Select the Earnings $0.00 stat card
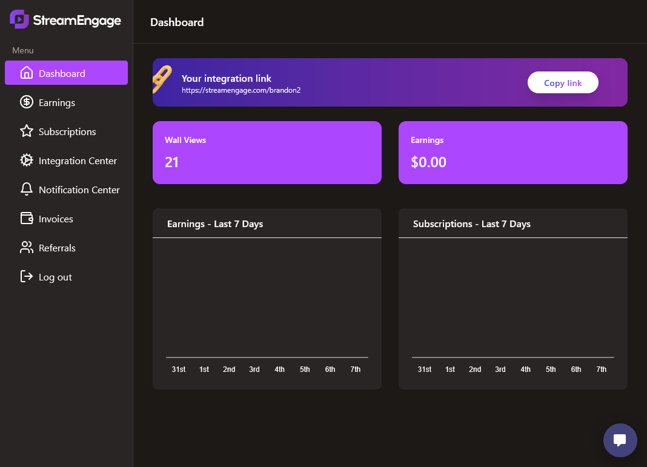The height and width of the screenshot is (467, 647). [x=513, y=153]
